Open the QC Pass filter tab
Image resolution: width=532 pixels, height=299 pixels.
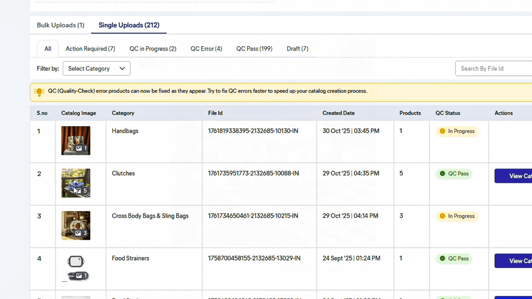click(x=254, y=49)
